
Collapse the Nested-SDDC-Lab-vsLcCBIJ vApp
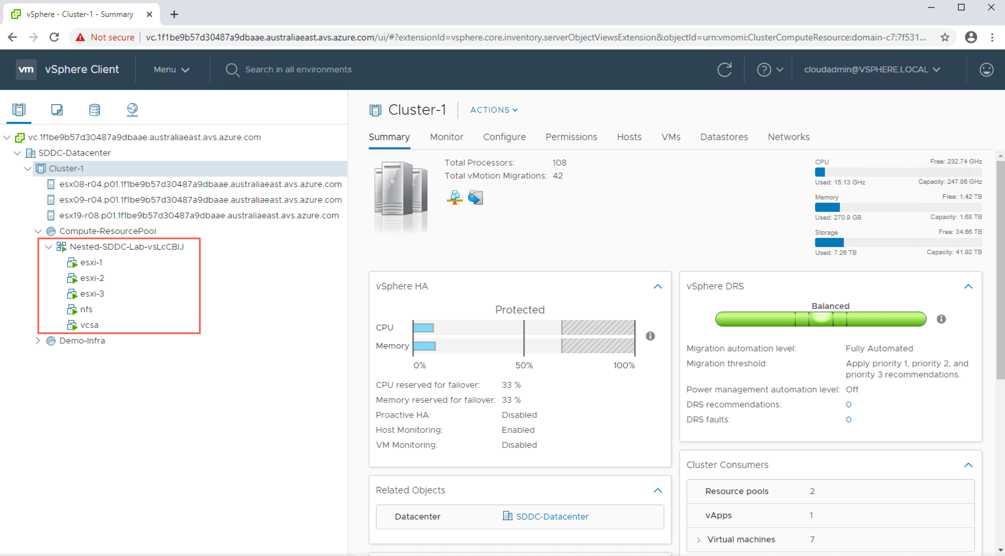coord(48,247)
